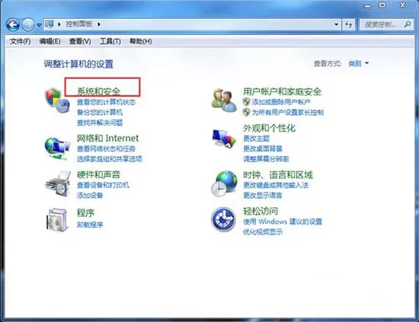Click the computer icon in address bar

click(50, 24)
